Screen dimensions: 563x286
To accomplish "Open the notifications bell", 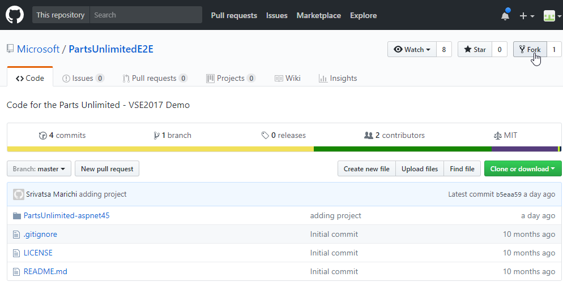I will coord(505,15).
